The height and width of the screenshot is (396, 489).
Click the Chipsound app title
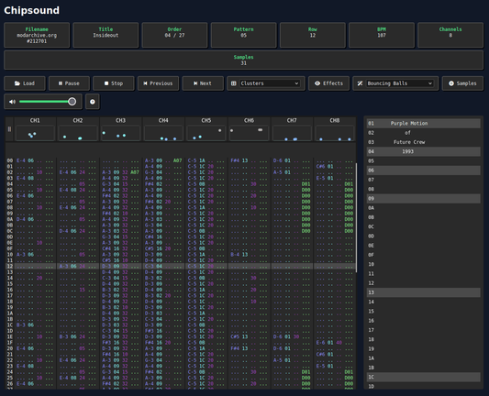pyautogui.click(x=31, y=10)
